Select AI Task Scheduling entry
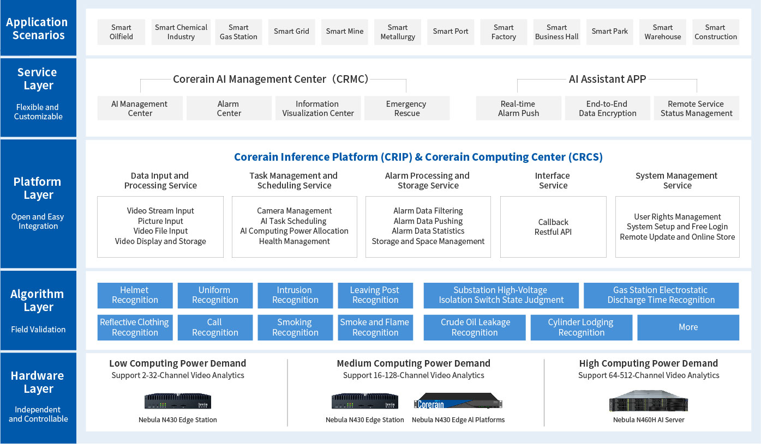This screenshot has height=444, width=761. (294, 221)
